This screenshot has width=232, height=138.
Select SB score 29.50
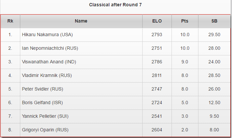point(214,34)
